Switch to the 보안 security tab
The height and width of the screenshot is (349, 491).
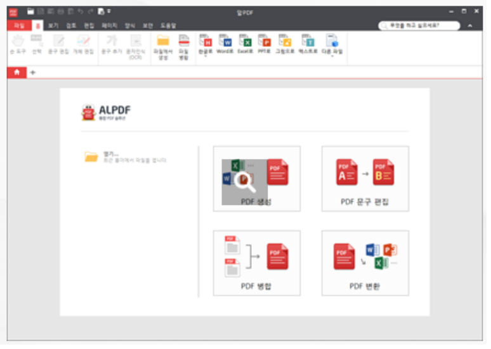point(148,26)
